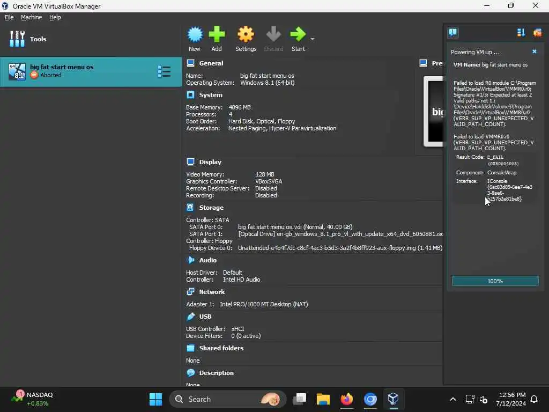549x412 pixels.
Task: Click the Add machine green plus icon
Action: [217, 34]
